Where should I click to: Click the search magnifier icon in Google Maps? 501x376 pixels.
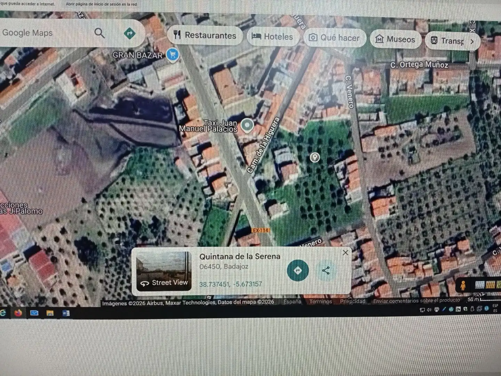tap(100, 33)
